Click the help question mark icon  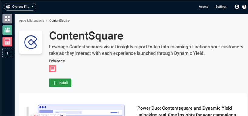(x=244, y=7)
